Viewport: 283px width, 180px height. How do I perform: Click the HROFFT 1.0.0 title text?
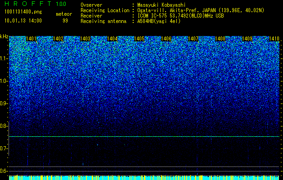36,4
